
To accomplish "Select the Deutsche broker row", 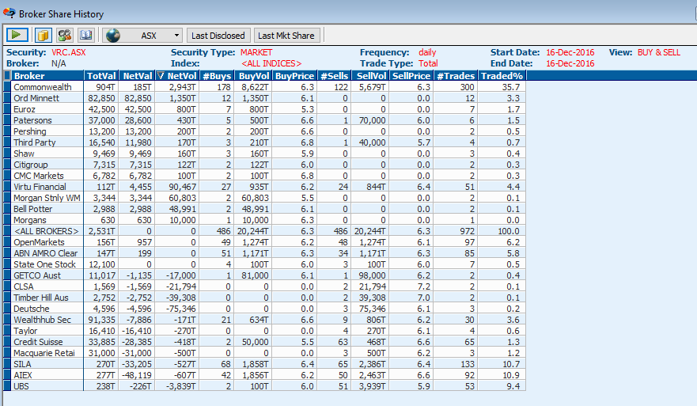I will (265, 309).
